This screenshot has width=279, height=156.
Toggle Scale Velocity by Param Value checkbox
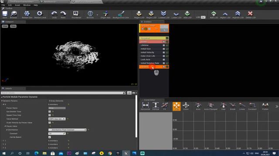pos(50,123)
